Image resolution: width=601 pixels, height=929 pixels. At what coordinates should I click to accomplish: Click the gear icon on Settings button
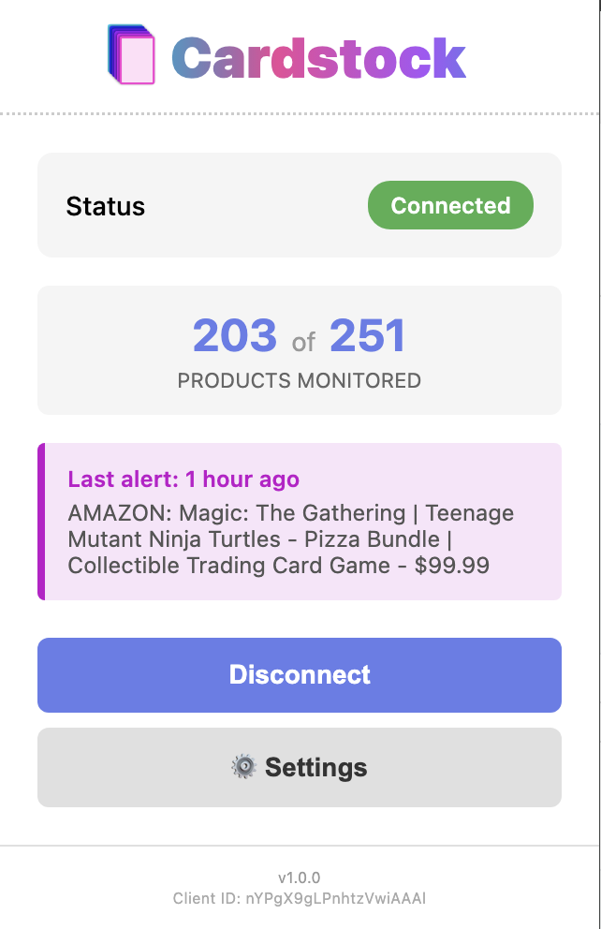243,767
